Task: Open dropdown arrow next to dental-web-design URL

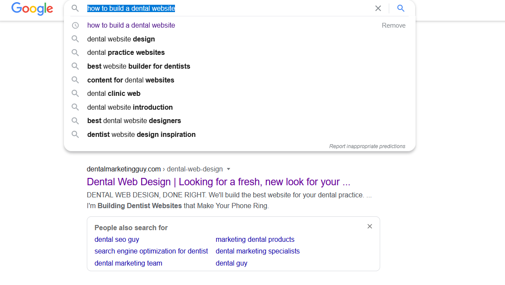Action: [x=229, y=169]
